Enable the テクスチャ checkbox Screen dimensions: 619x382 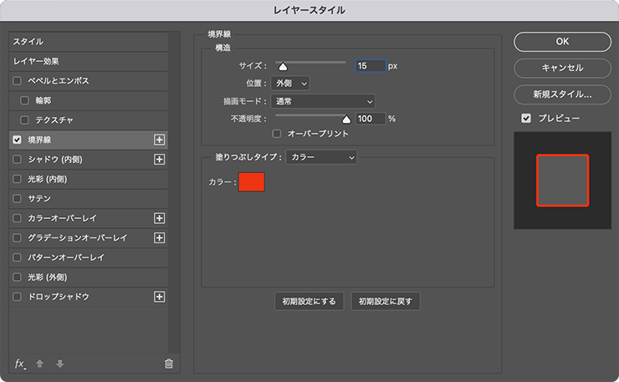click(x=24, y=120)
